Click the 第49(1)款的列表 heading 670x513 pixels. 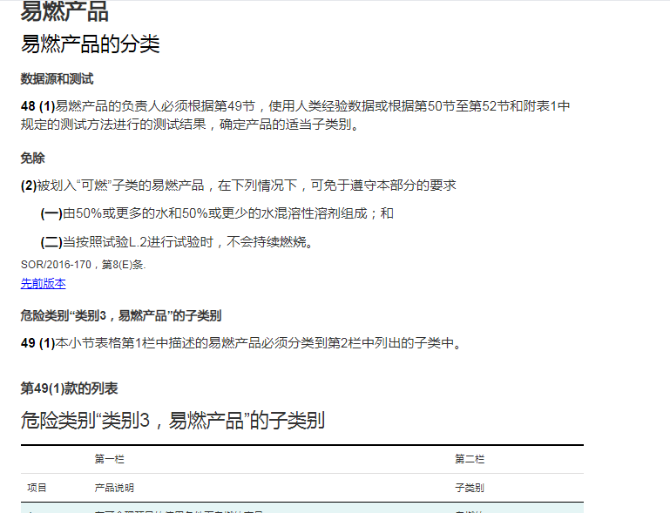coord(69,388)
